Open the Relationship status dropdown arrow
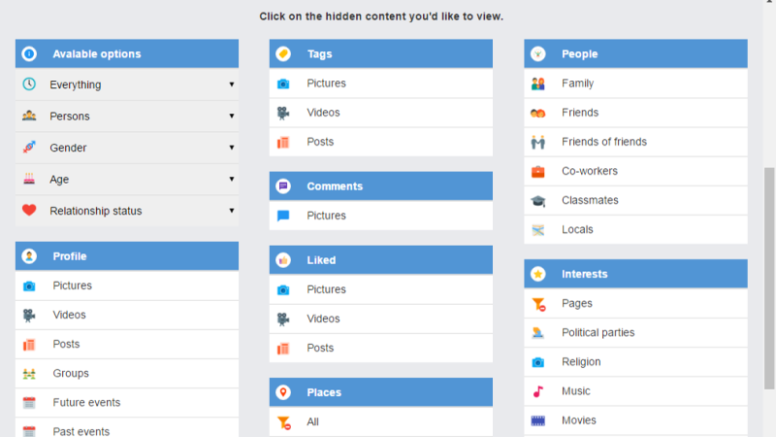This screenshot has height=437, width=776. [x=232, y=211]
